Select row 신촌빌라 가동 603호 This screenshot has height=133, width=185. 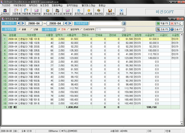(91, 88)
